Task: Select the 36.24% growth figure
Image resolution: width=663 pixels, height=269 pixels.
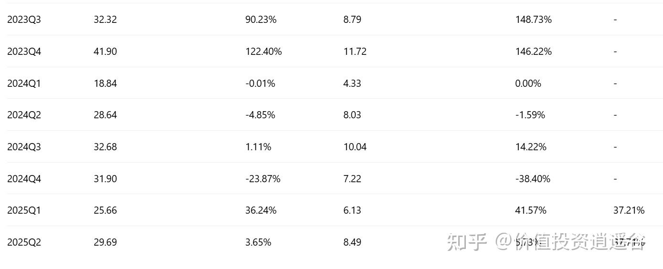Action: click(x=261, y=210)
